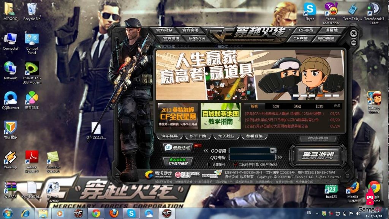Open the 软件管理 desktop shortcut

point(32,101)
